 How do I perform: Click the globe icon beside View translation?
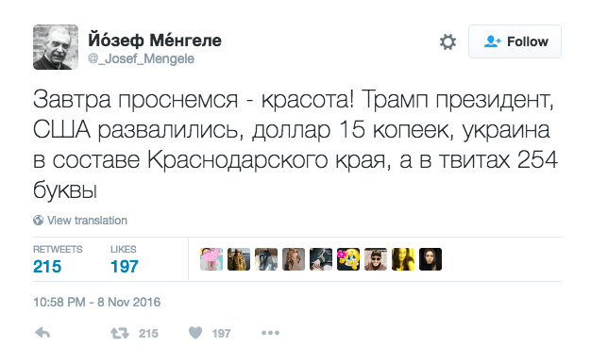click(x=38, y=221)
